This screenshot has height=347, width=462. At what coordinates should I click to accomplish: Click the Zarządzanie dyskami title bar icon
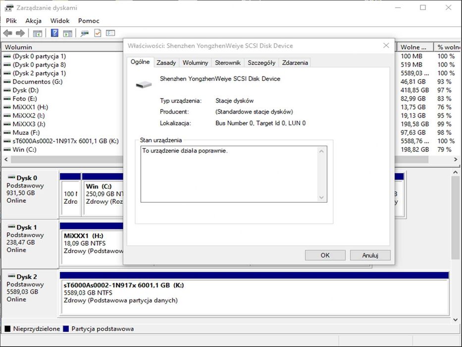[x=9, y=7]
